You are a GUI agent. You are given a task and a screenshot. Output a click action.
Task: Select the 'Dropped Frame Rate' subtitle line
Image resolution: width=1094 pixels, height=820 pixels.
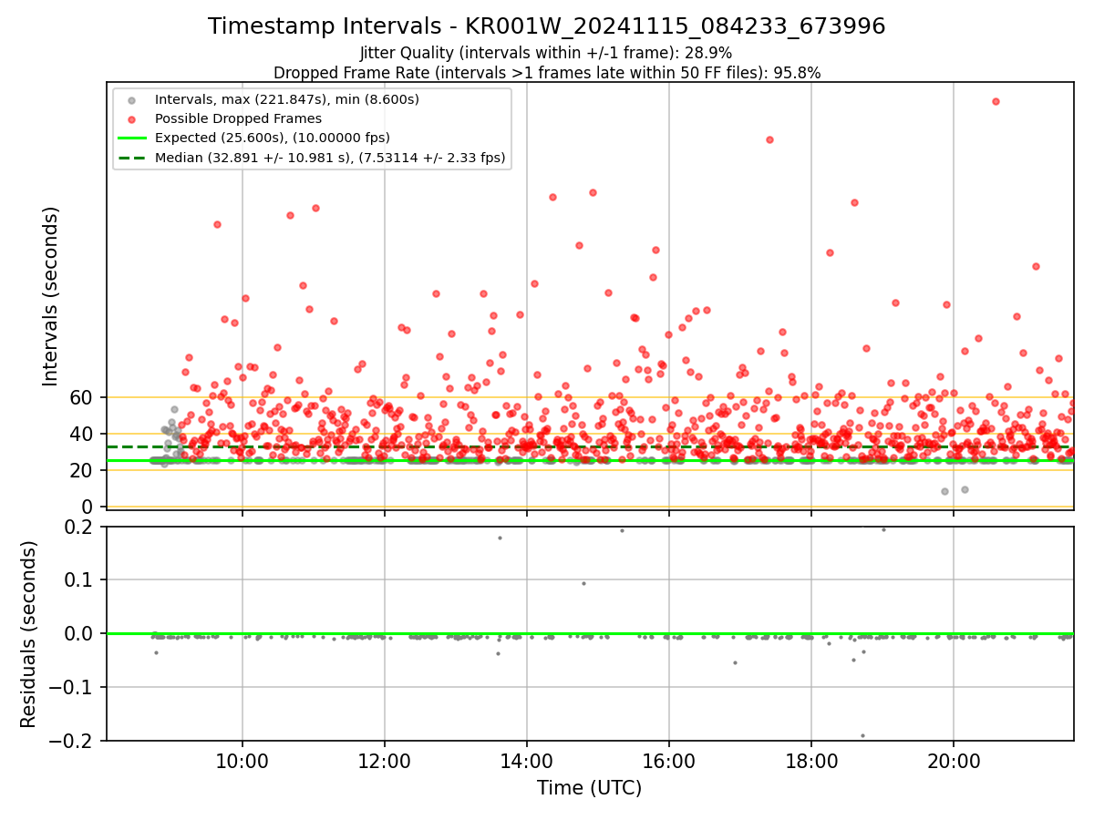click(546, 73)
